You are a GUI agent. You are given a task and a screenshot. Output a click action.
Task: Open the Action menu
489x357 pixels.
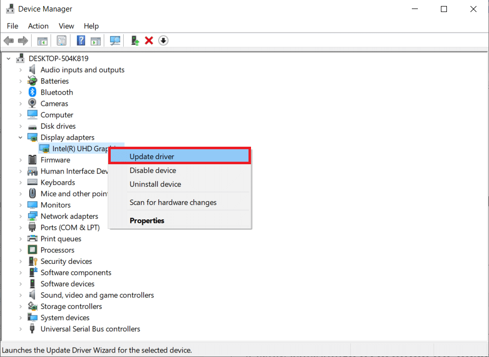[x=39, y=26]
